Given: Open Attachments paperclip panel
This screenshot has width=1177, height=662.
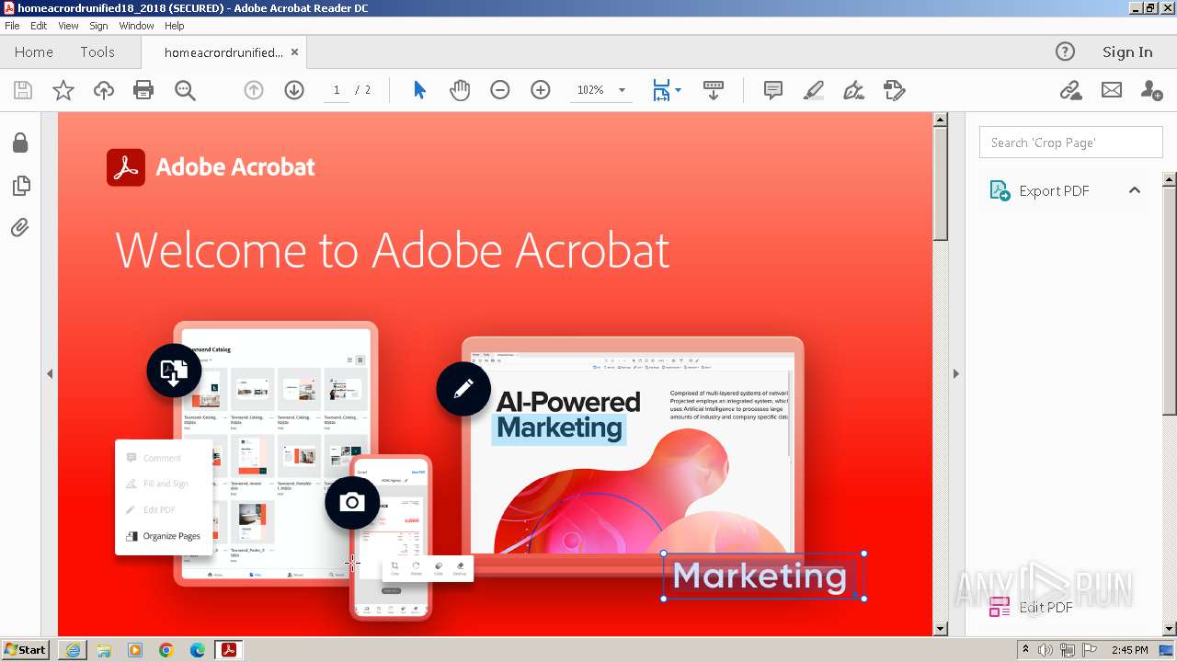Looking at the screenshot, I should 20,227.
